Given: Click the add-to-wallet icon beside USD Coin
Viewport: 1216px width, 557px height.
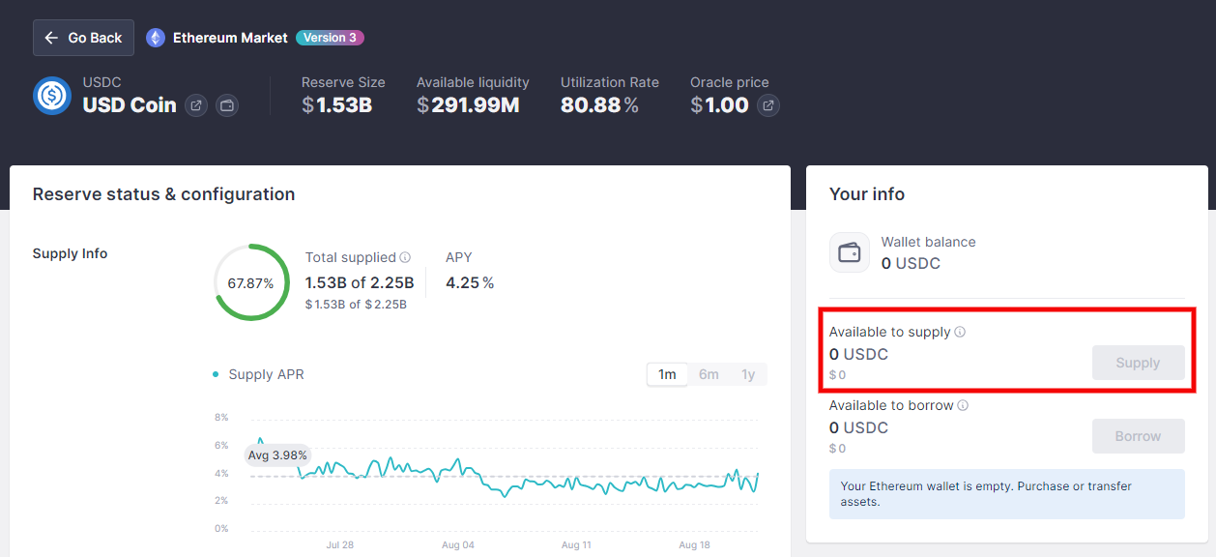Looking at the screenshot, I should 227,105.
